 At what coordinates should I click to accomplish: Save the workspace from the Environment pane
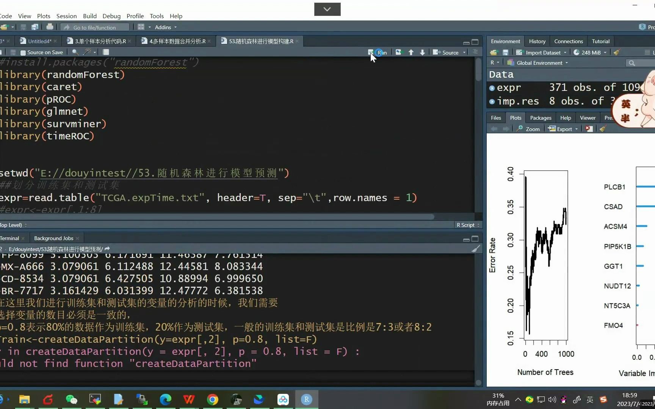(505, 52)
